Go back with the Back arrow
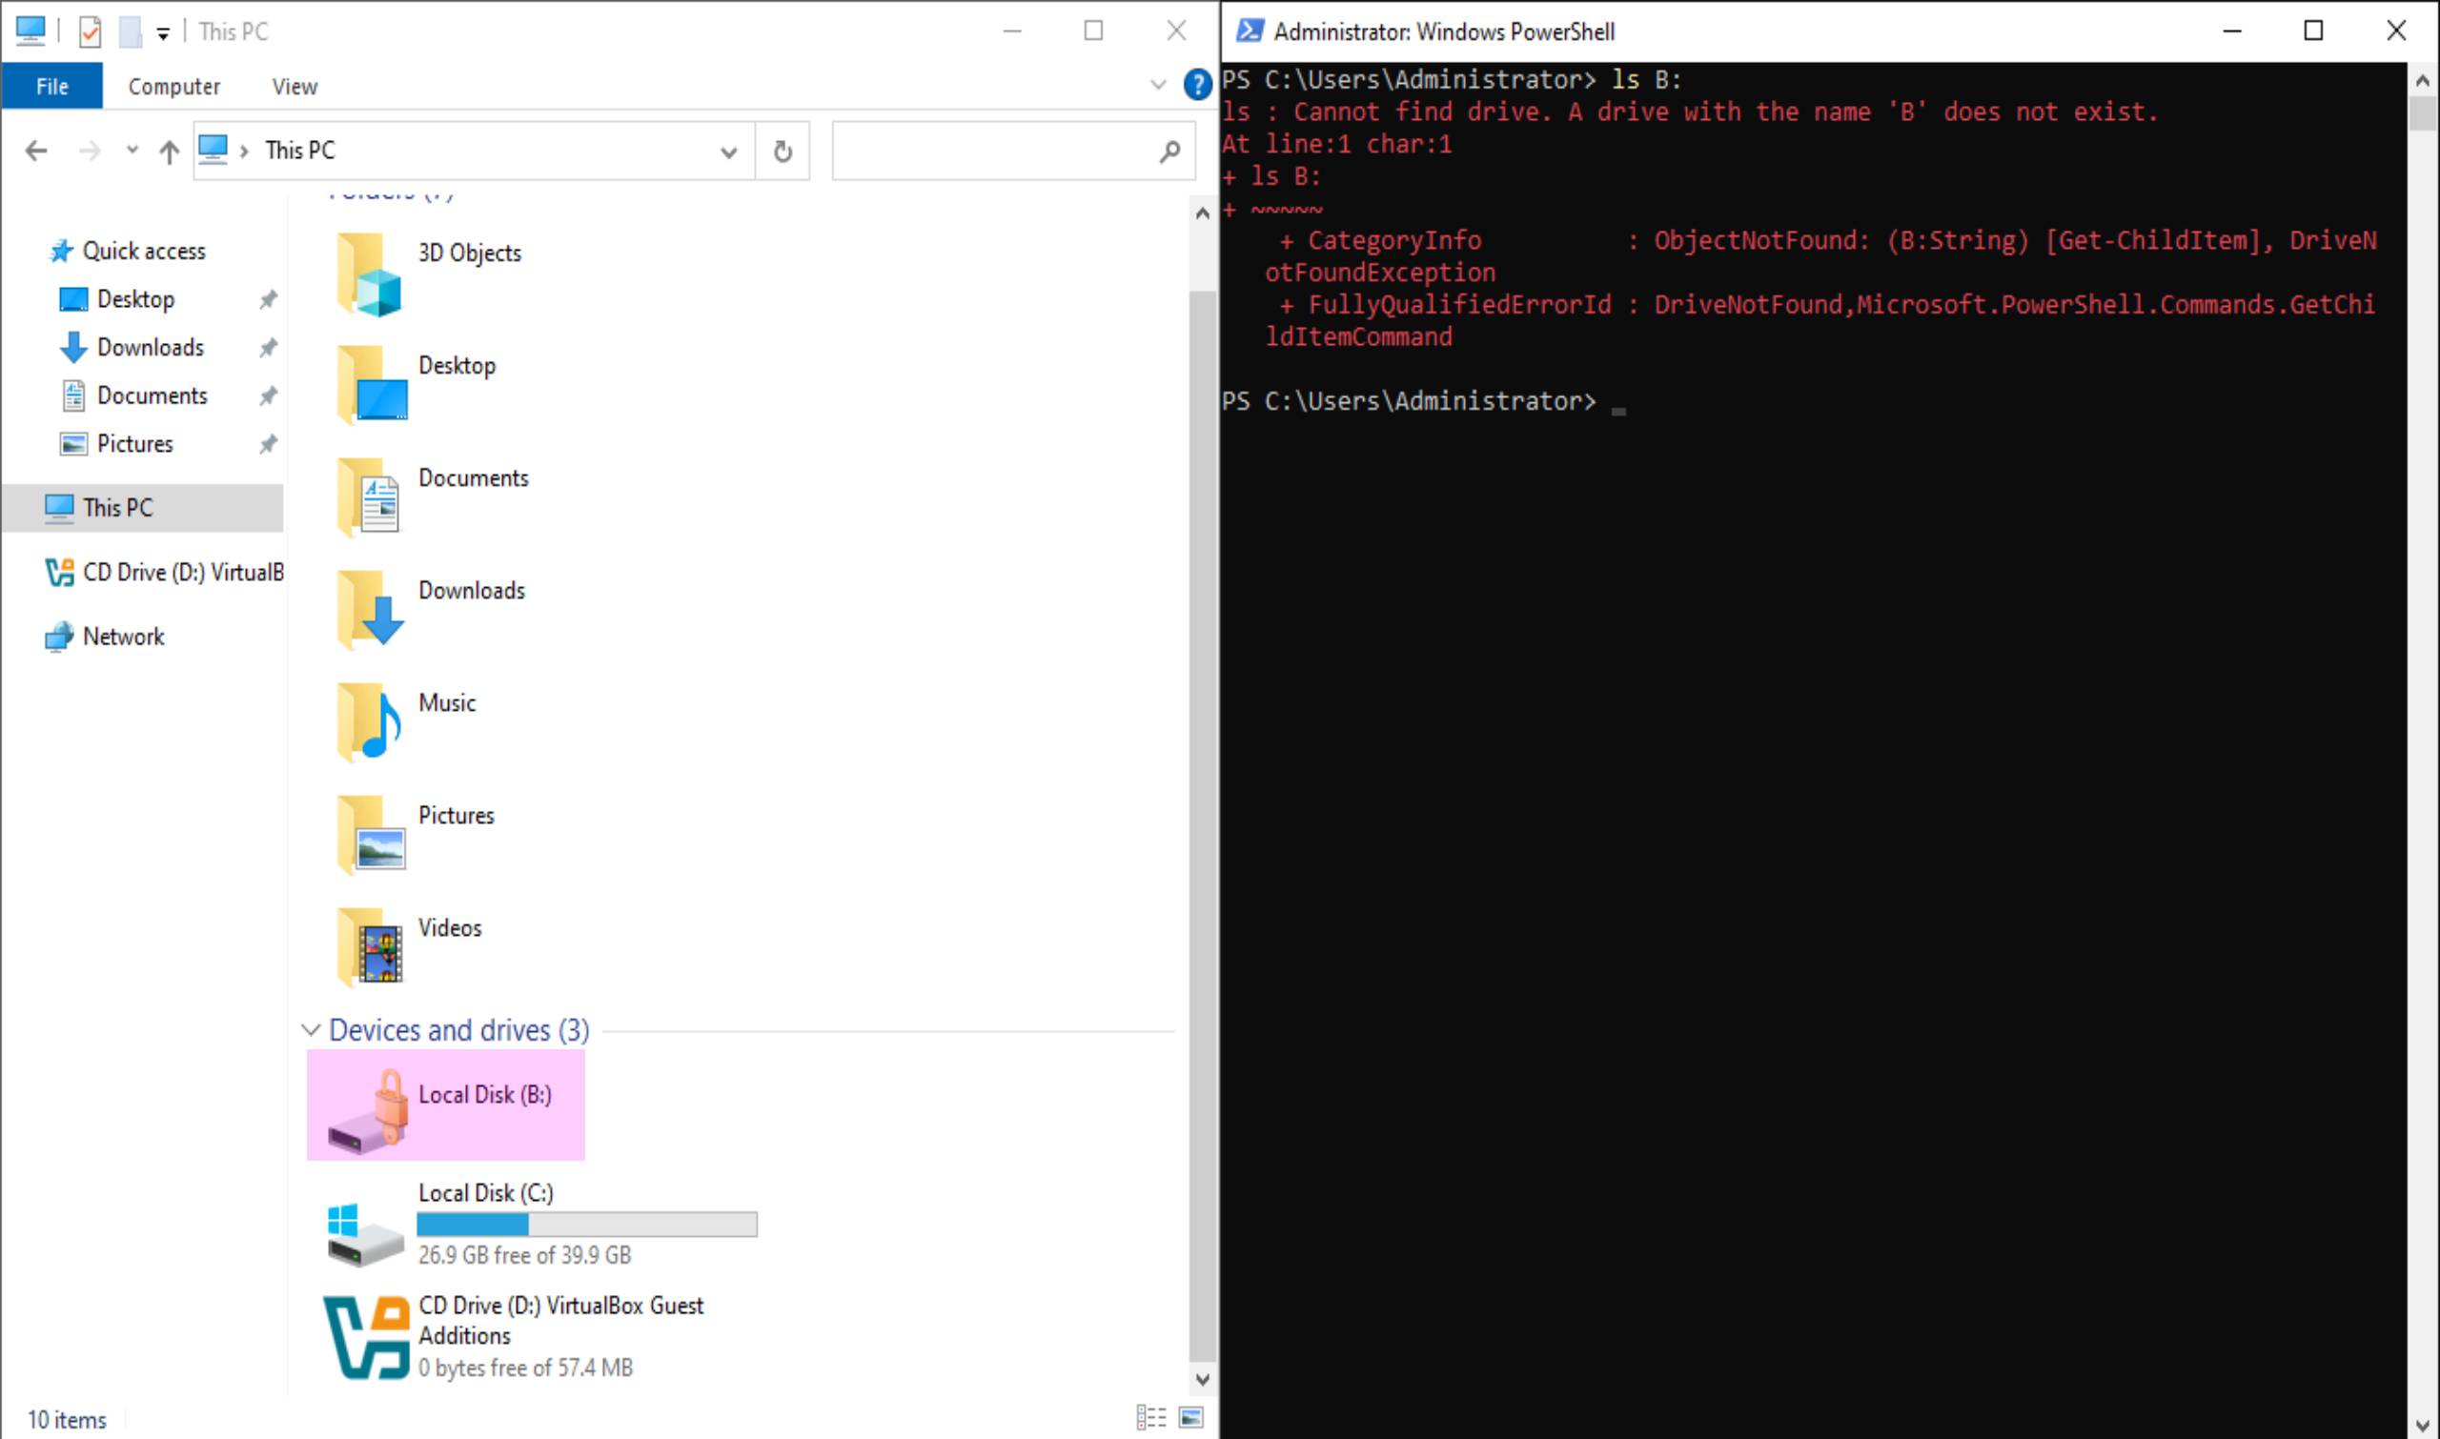 pyautogui.click(x=36, y=151)
